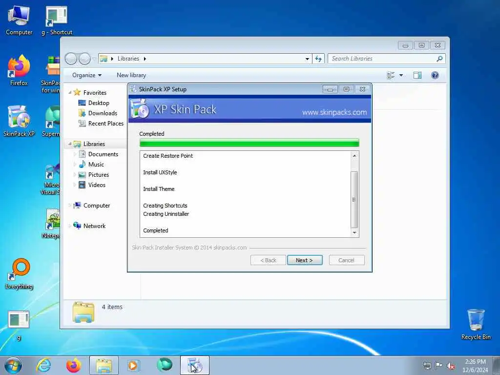This screenshot has width=500, height=375.
Task: Click the www.skinpacks.com banner link
Action: tap(334, 112)
